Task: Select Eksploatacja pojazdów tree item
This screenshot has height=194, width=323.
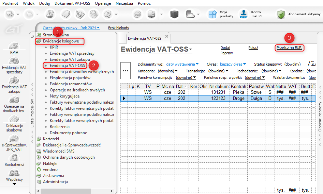Action: click(x=70, y=78)
